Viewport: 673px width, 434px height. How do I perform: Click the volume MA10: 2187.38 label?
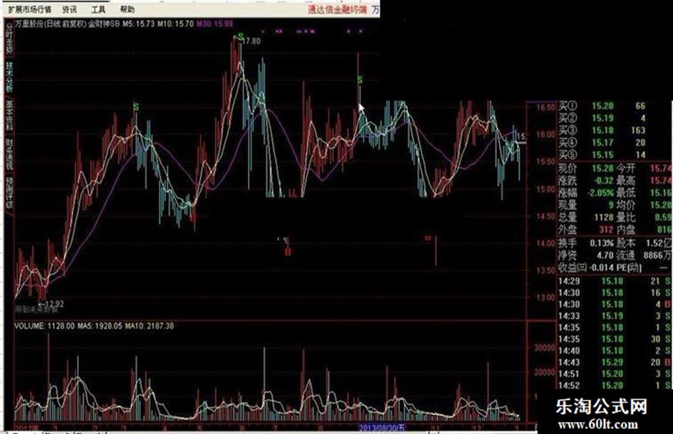pos(150,326)
